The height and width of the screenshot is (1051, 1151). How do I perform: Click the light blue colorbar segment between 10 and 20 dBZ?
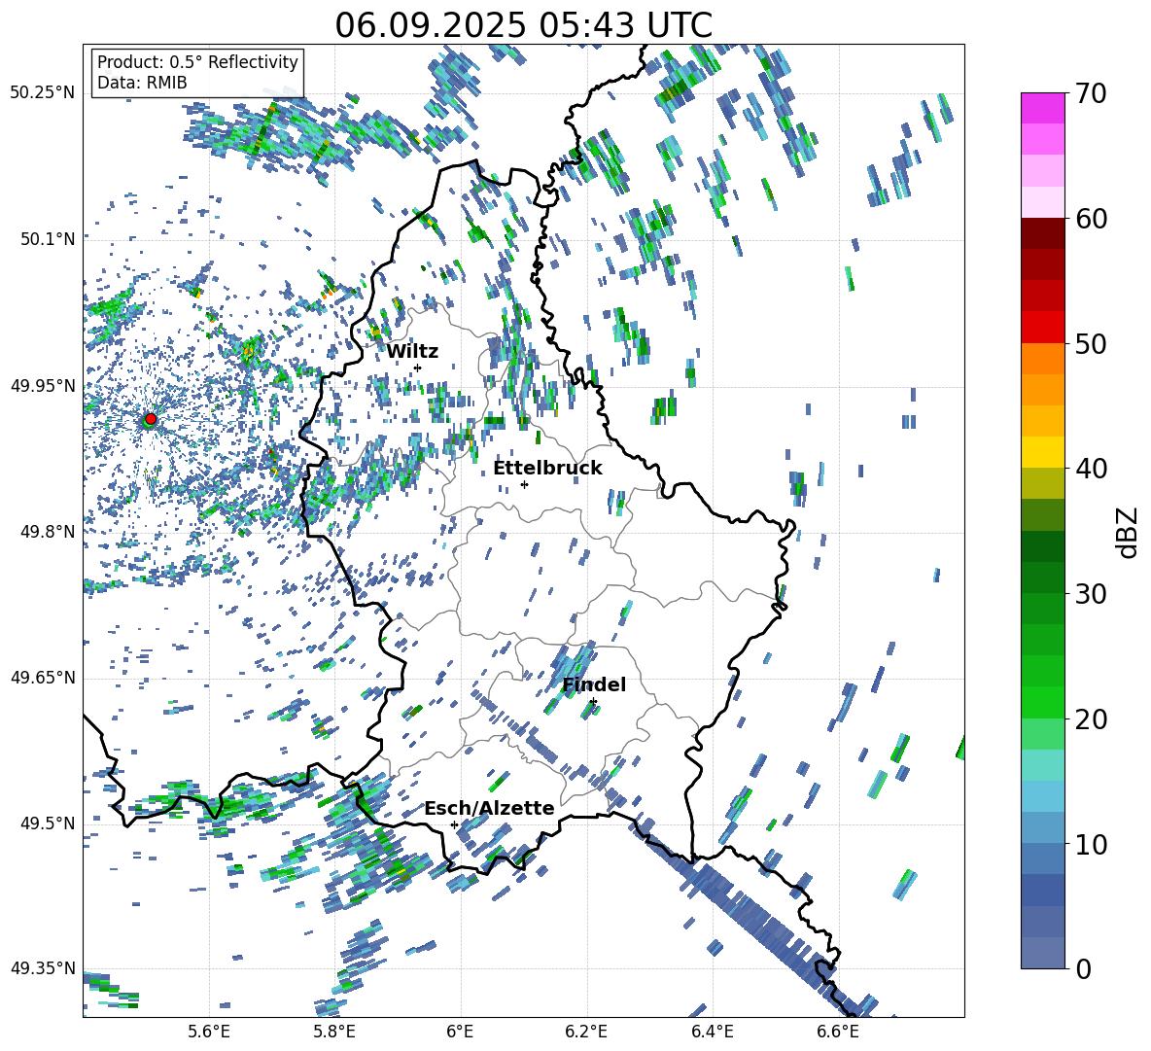tap(1042, 796)
